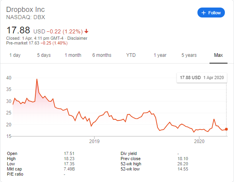Screen dimensions: 234x182
Task: Click the red dot on the chart
Action: [x=226, y=129]
